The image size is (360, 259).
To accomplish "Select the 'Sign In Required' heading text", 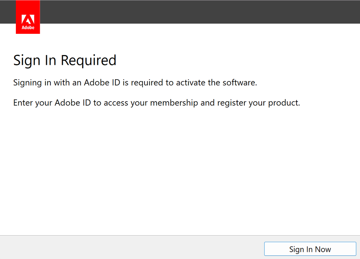I will point(65,61).
